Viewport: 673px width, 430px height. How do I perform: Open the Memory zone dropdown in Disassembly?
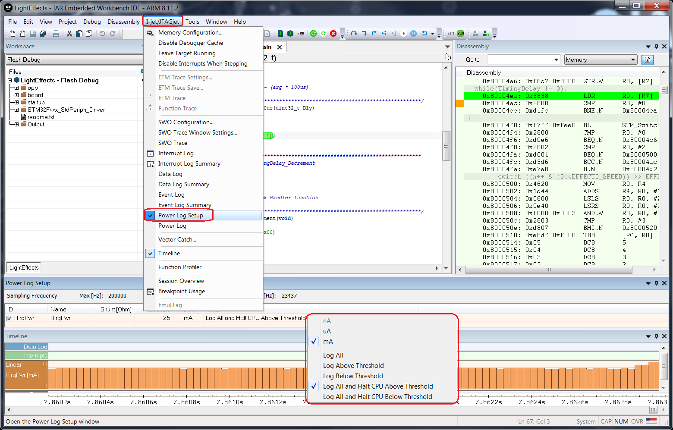coord(601,60)
